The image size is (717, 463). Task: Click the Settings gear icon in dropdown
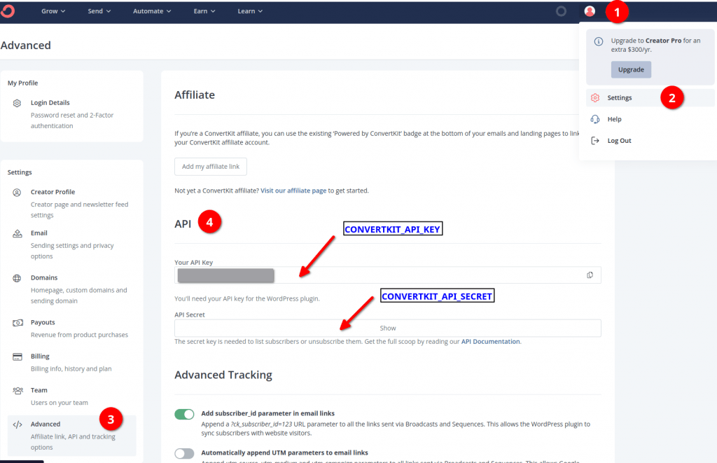[595, 97]
